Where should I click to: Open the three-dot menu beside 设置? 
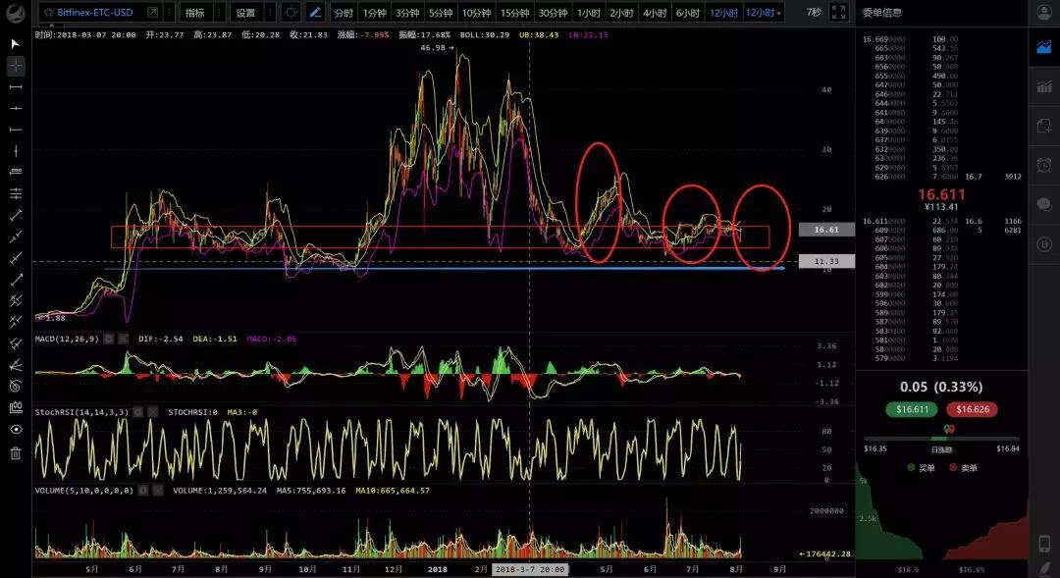[269, 13]
